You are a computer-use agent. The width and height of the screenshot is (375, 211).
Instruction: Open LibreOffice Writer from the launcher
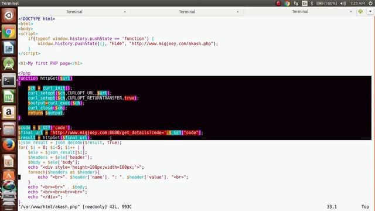point(9,48)
